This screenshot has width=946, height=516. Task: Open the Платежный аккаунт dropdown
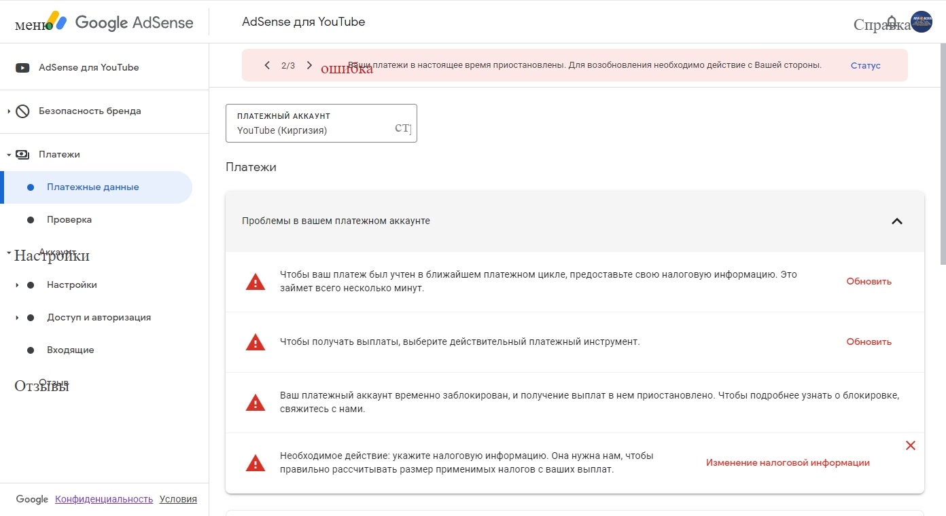point(321,124)
